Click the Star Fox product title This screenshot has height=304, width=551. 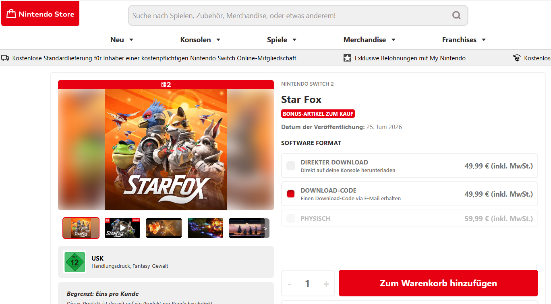[x=301, y=99]
